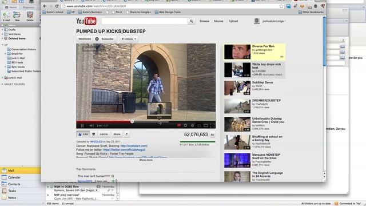Screen dimensions: 366x206
Task: Click the E-mail icon in the Outlook toolbar
Action: tap(6, 17)
